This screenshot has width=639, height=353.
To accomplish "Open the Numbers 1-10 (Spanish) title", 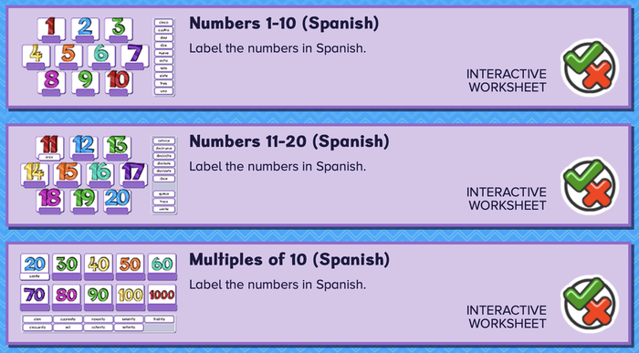I will (x=284, y=23).
